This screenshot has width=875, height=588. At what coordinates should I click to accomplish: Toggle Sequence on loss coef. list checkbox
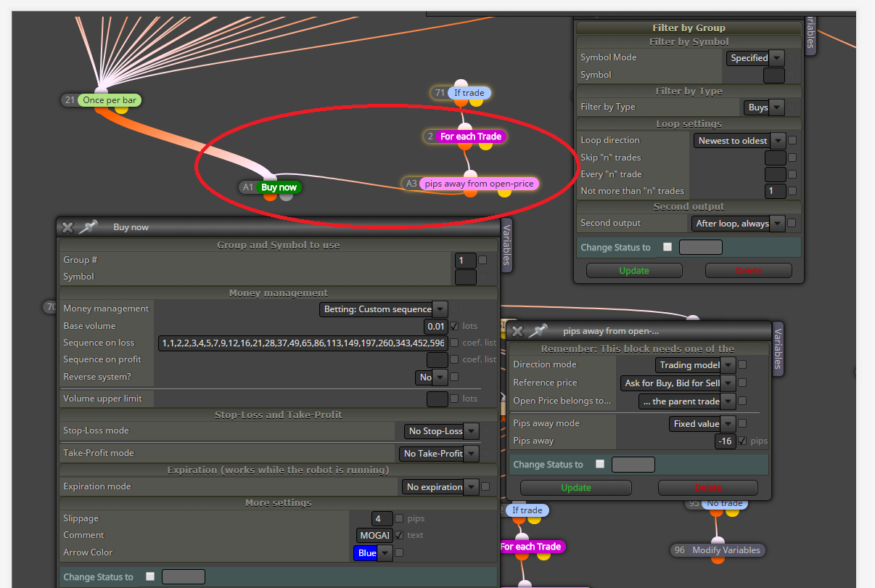pos(454,343)
